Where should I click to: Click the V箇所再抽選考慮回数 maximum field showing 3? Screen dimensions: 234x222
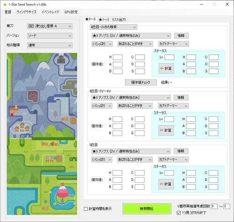pos(227,206)
